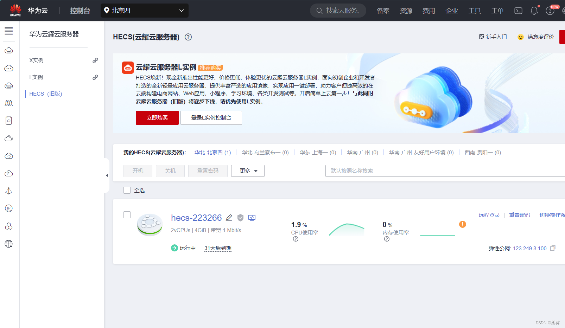565x328 pixels.
Task: Switch to the 西南-贵阳一 (0) tab
Action: point(483,153)
